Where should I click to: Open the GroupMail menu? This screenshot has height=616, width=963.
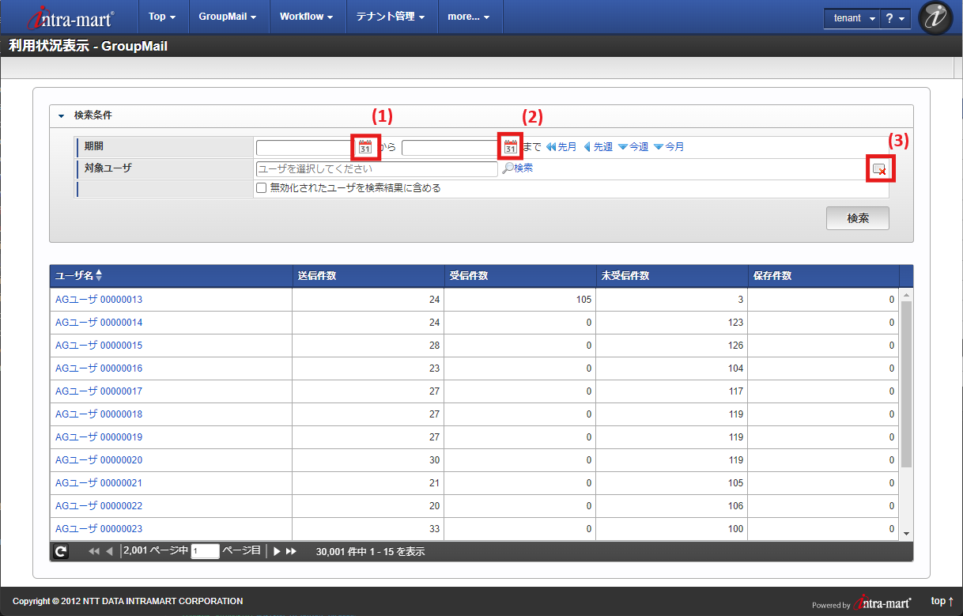point(227,17)
